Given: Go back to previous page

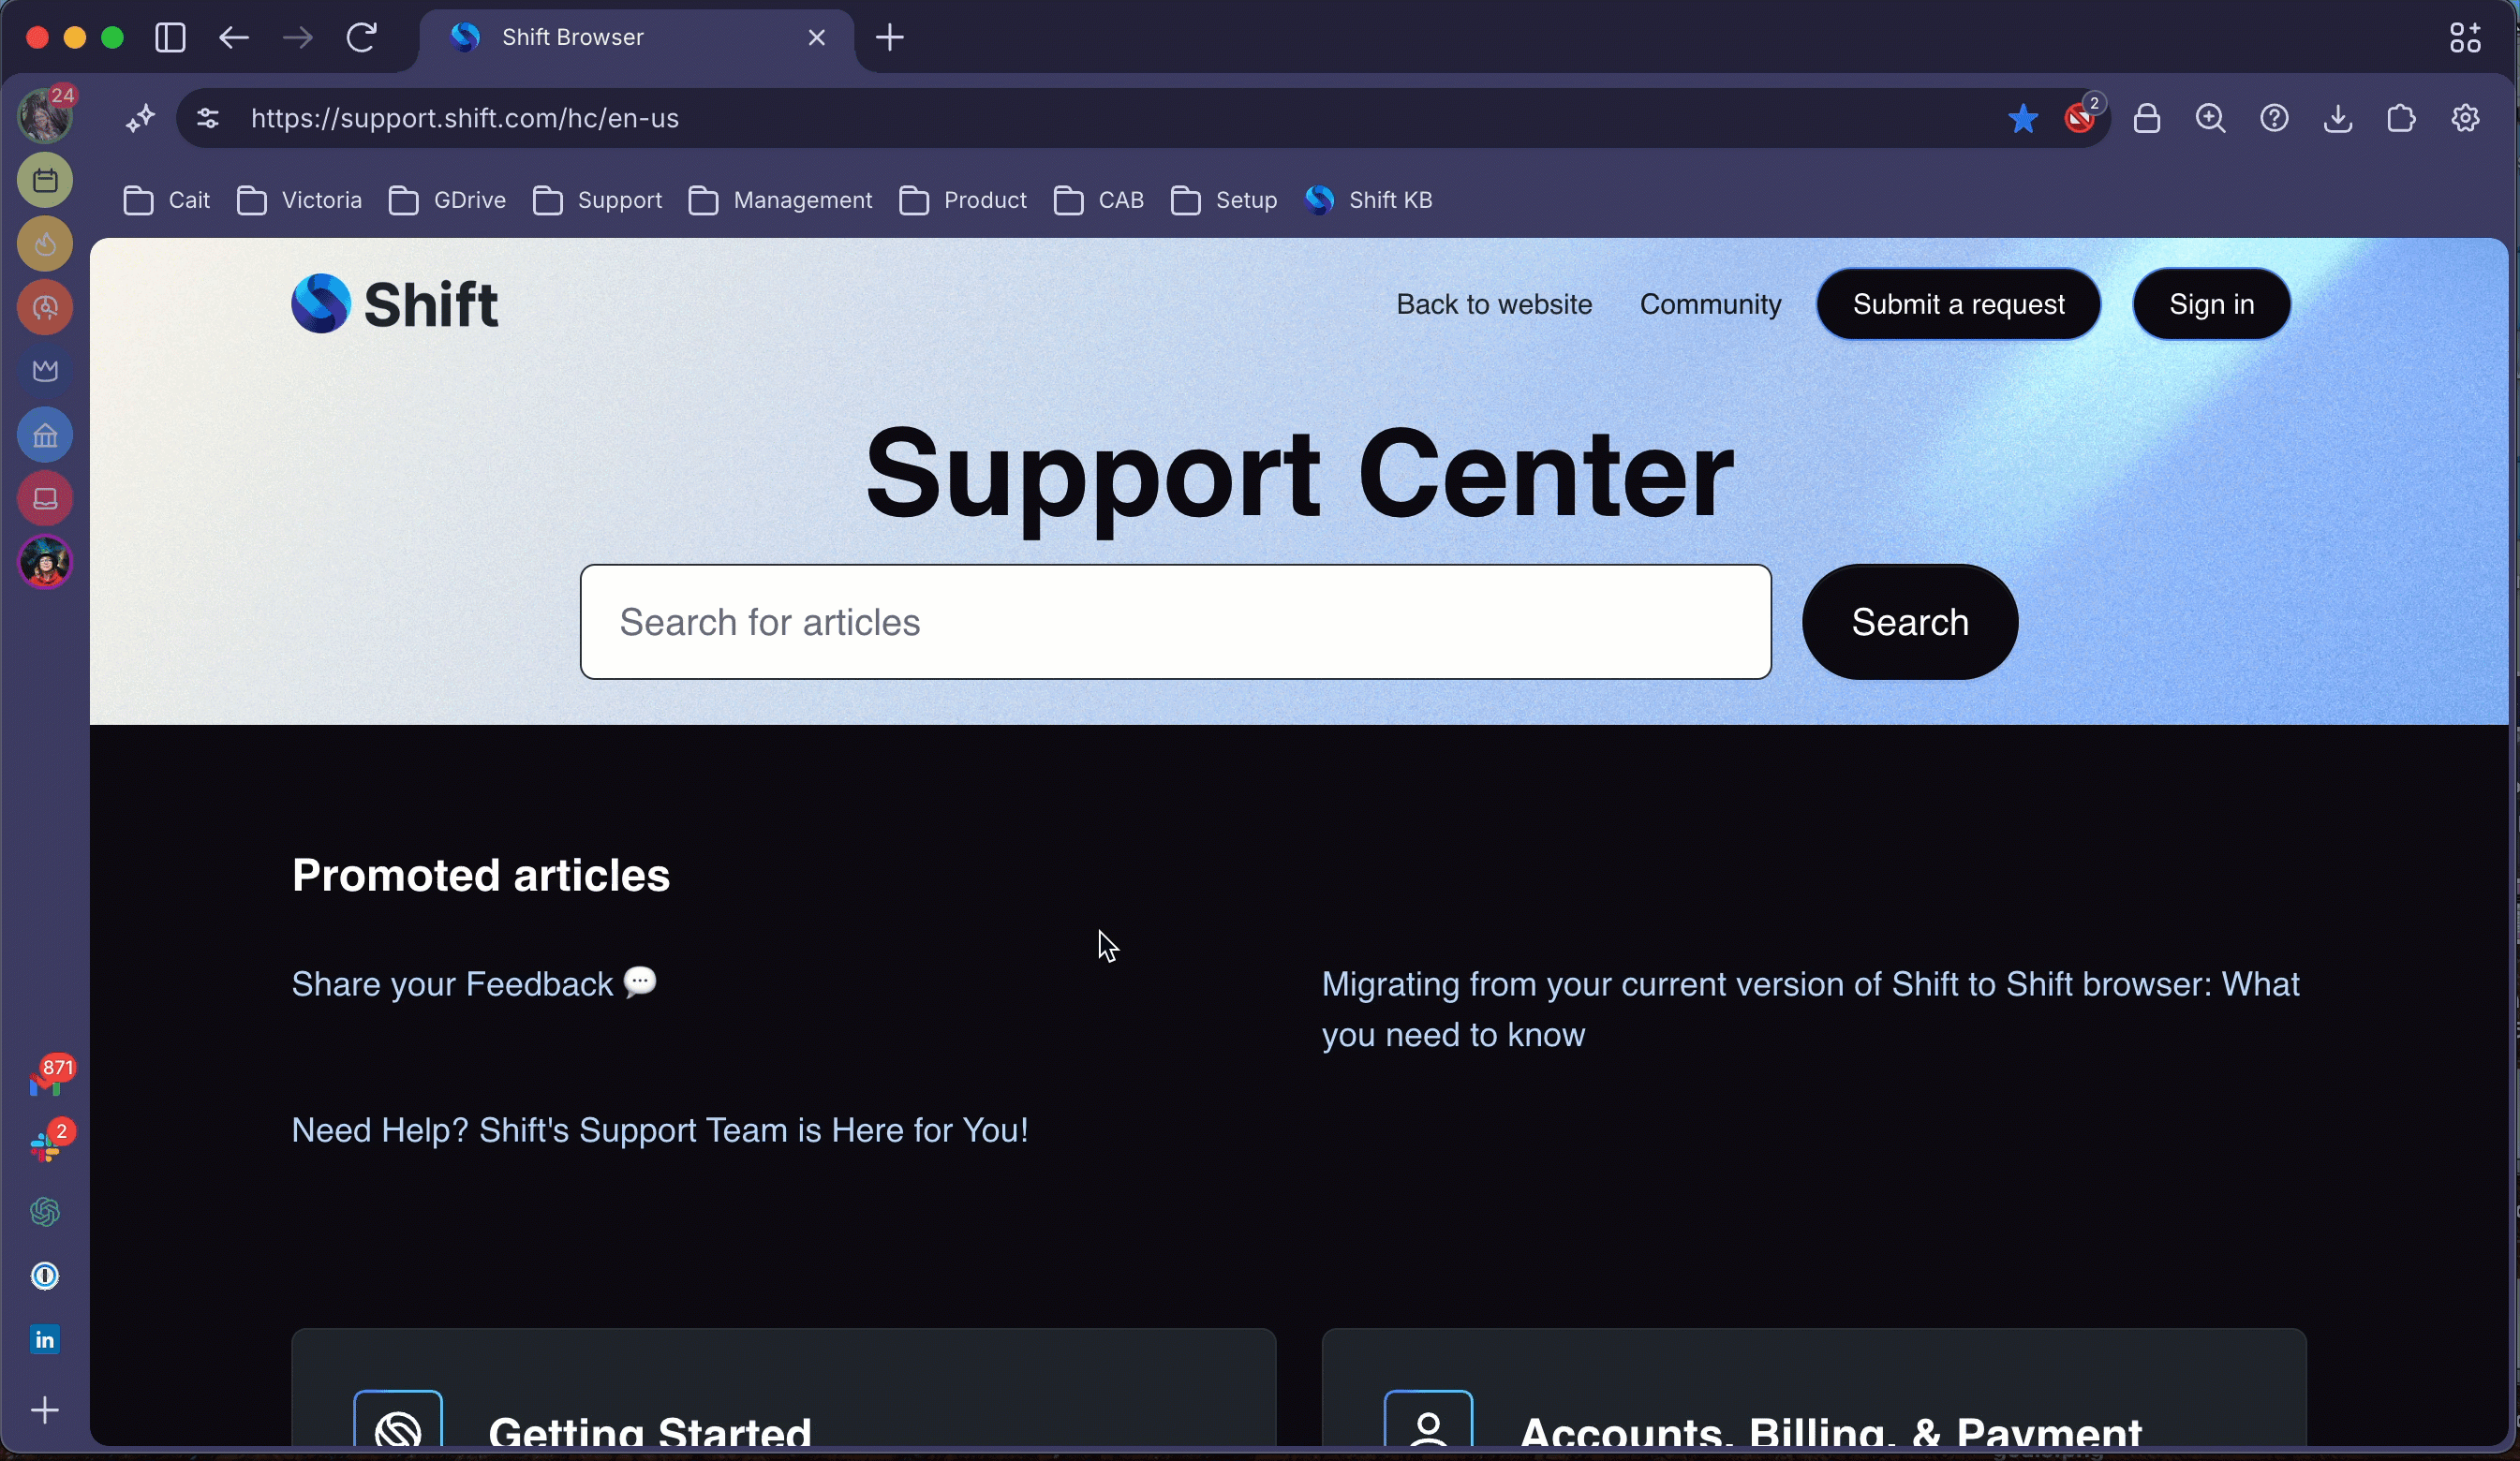Looking at the screenshot, I should [x=234, y=38].
